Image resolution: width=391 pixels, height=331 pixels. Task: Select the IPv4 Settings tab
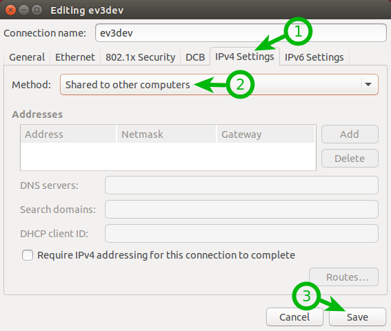[245, 57]
